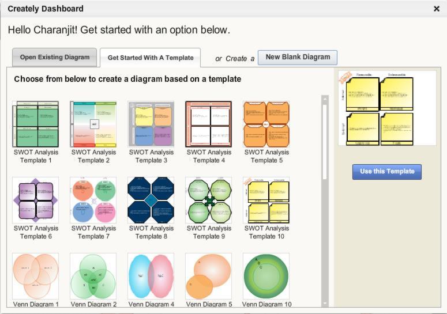Select Venn Diagram 5 orange thumbnail

click(208, 276)
